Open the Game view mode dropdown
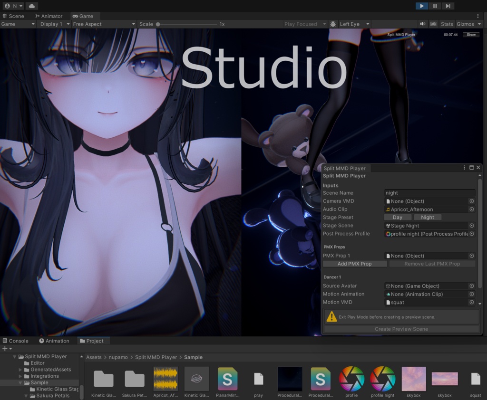Screen dimensions: 487x400 pos(18,24)
